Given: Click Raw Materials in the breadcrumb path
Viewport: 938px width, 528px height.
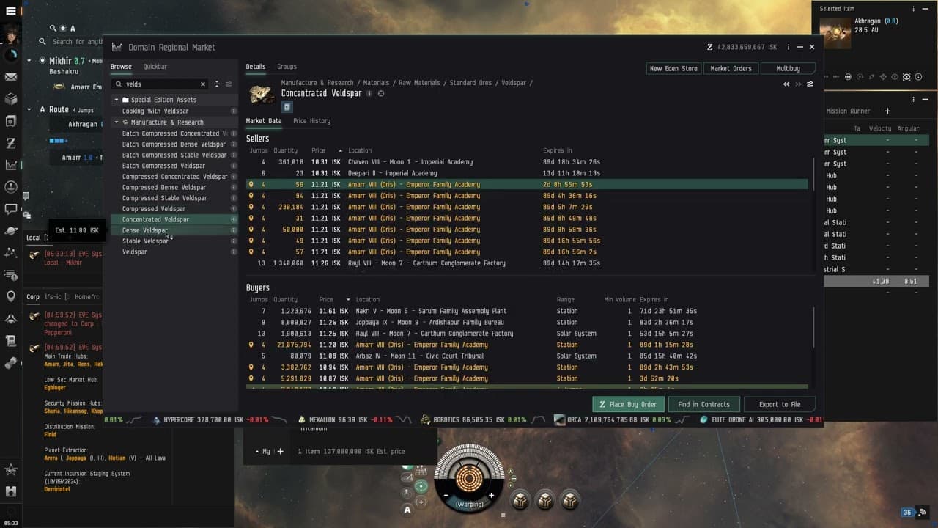Looking at the screenshot, I should tap(419, 83).
